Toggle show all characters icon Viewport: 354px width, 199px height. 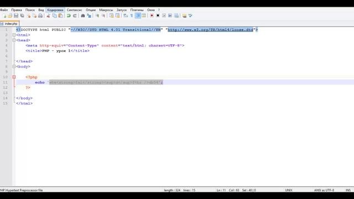[x=132, y=15]
